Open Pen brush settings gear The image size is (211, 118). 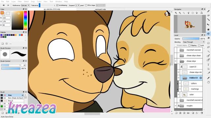point(22,95)
